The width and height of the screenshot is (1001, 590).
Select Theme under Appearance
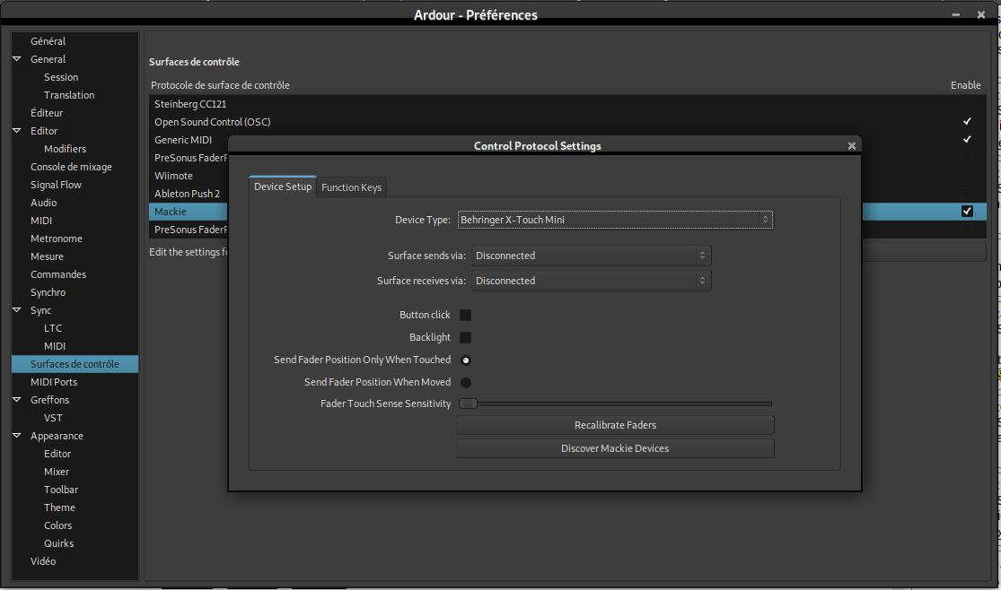(x=59, y=508)
